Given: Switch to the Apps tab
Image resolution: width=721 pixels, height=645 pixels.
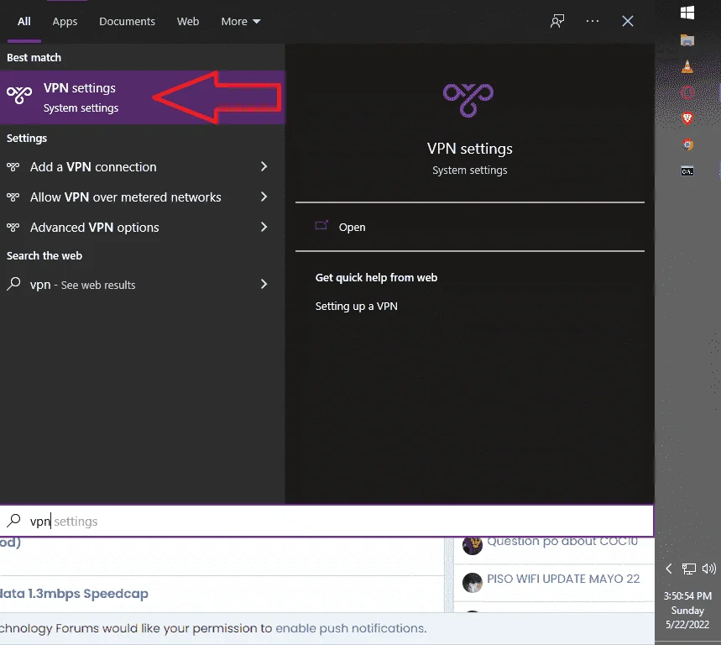Looking at the screenshot, I should [65, 21].
